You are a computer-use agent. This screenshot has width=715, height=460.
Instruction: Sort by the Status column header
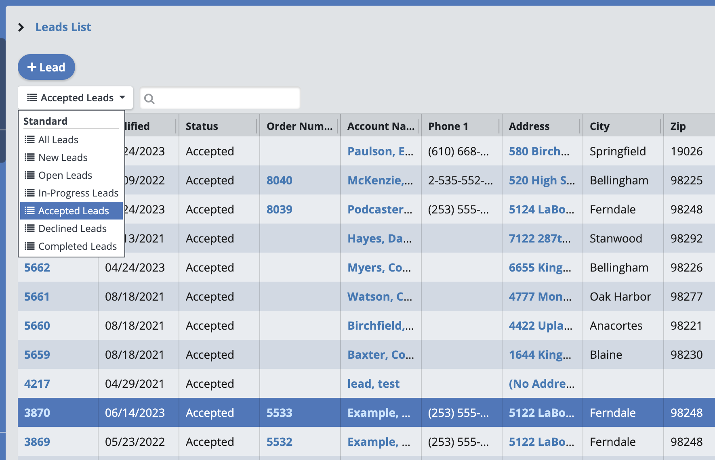(x=202, y=126)
